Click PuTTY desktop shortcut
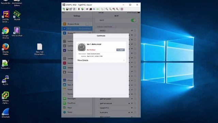The height and width of the screenshot is (123, 218). [x=5, y=80]
